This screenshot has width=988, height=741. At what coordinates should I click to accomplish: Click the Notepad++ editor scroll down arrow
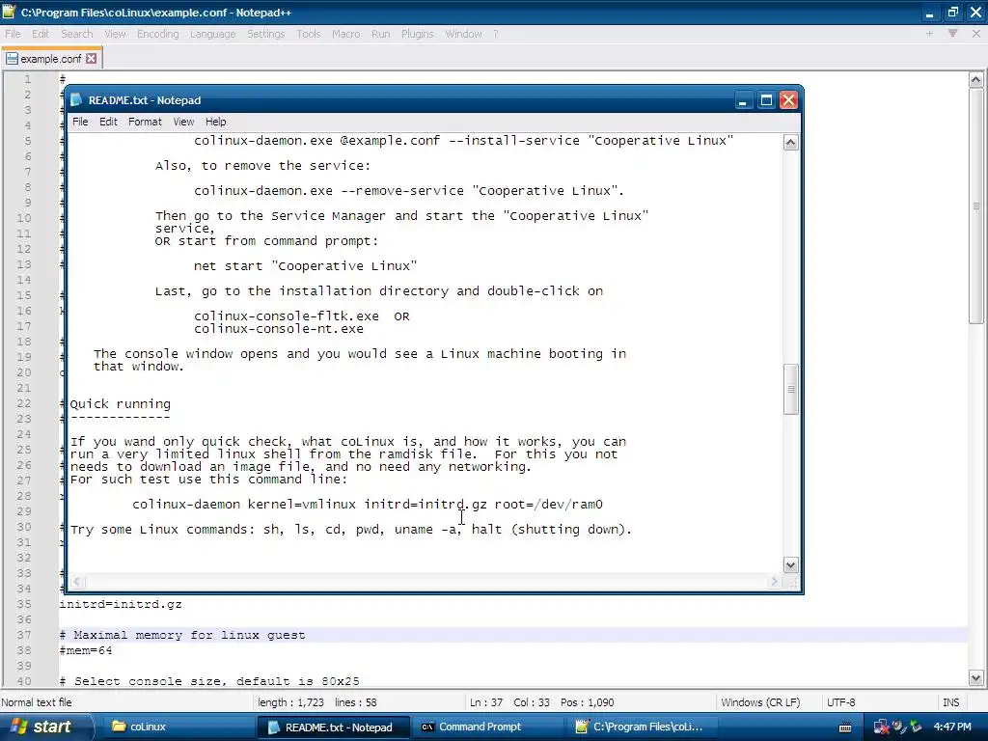coord(975,678)
